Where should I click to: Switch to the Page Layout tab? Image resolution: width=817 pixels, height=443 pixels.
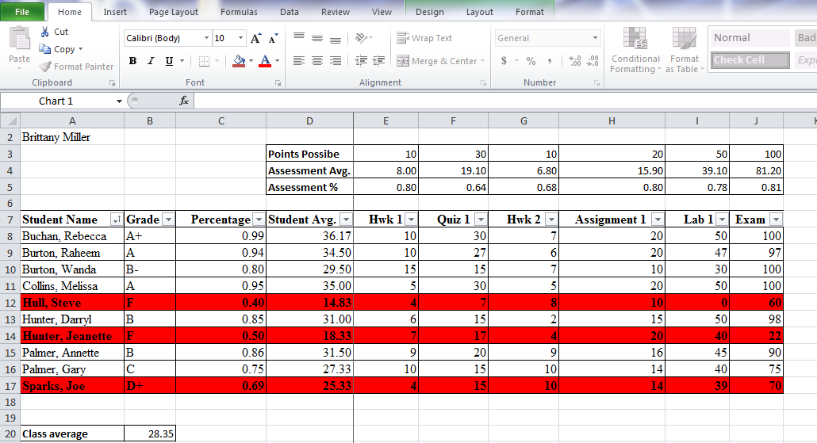[x=173, y=12]
